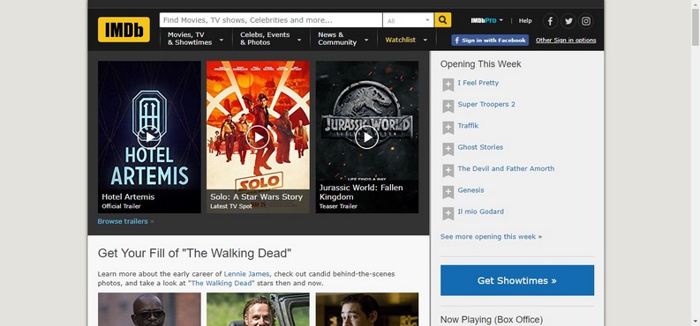Expand the News & Community menu
This screenshot has width=700, height=326.
click(342, 39)
